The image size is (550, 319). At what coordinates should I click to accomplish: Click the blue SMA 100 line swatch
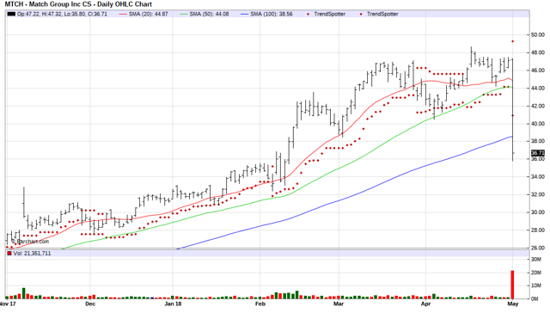[x=245, y=14]
